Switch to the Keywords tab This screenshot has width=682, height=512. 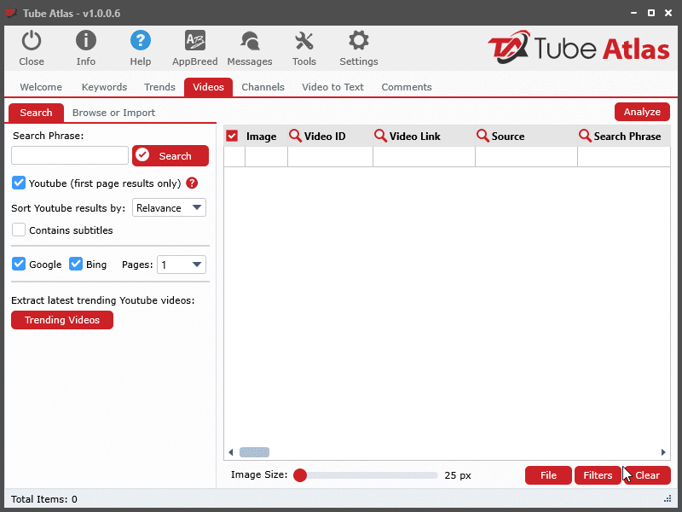[x=104, y=87]
